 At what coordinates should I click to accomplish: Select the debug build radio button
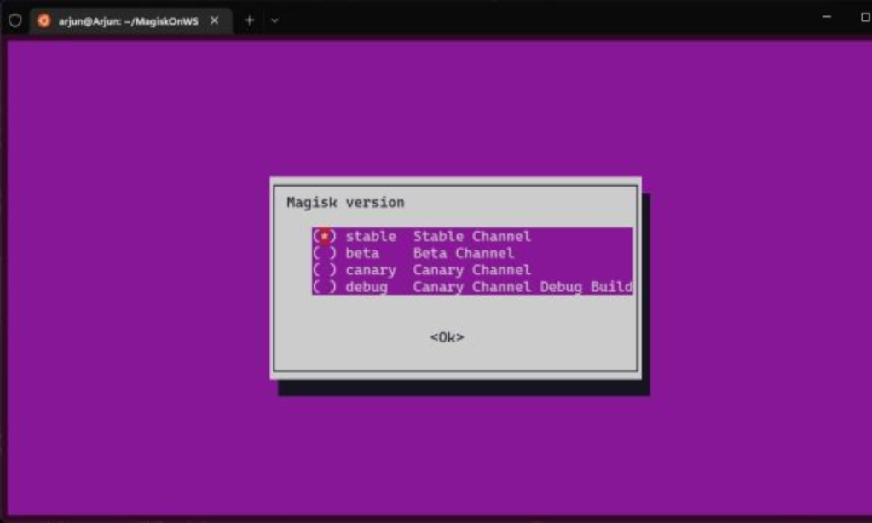tap(325, 287)
